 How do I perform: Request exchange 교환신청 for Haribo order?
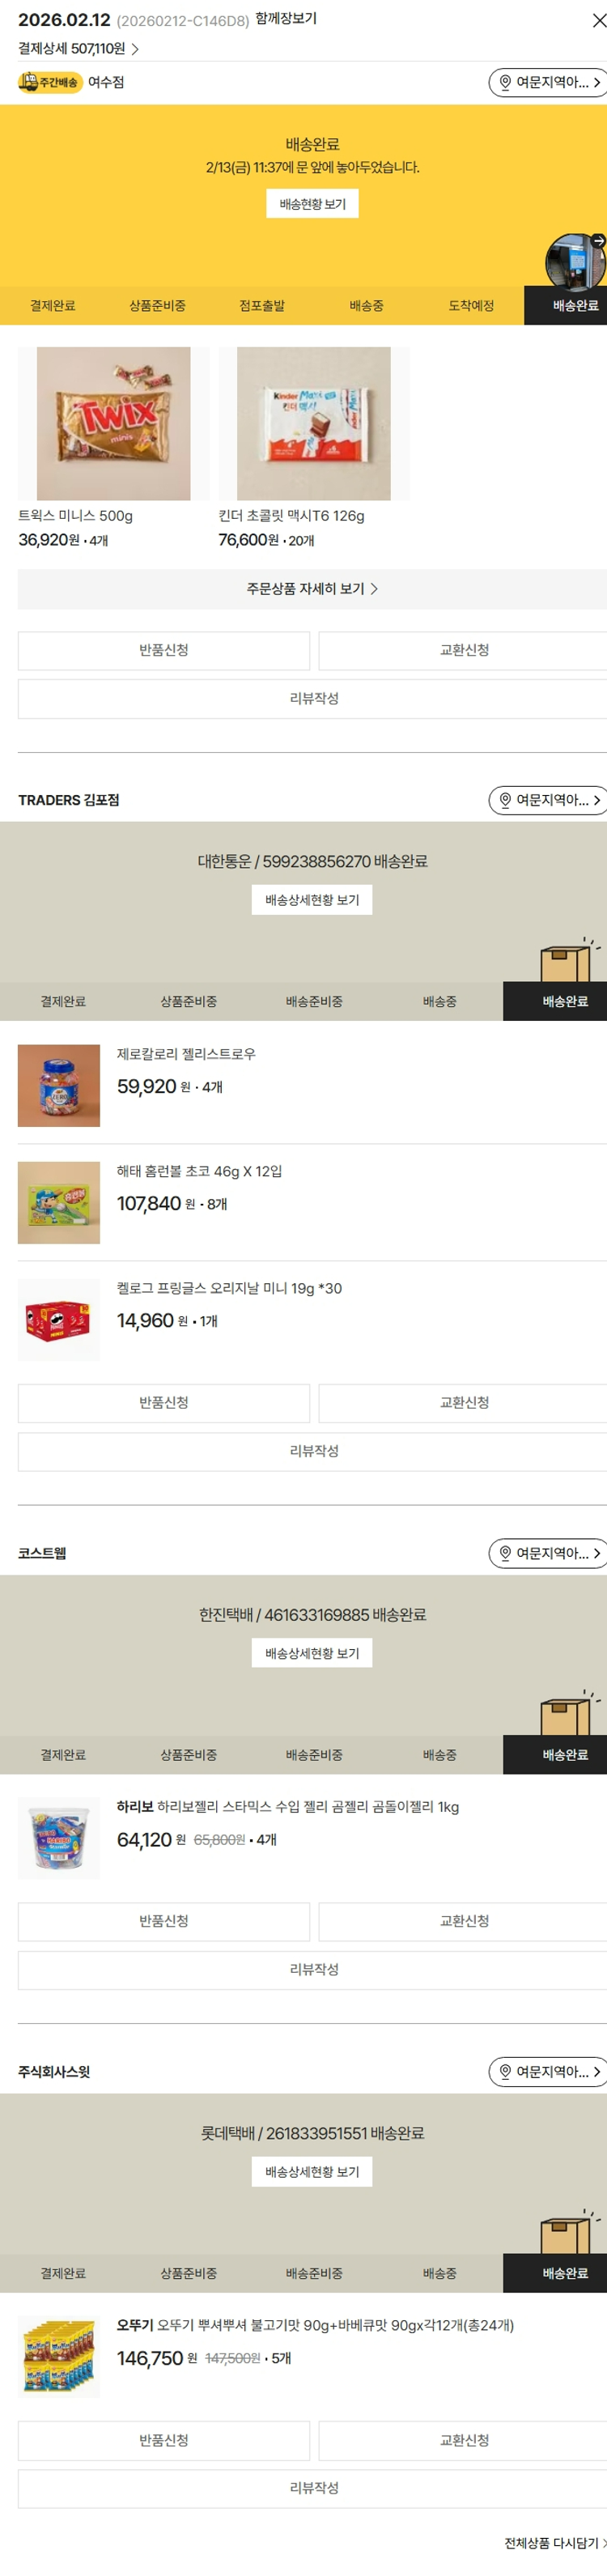(x=464, y=1921)
